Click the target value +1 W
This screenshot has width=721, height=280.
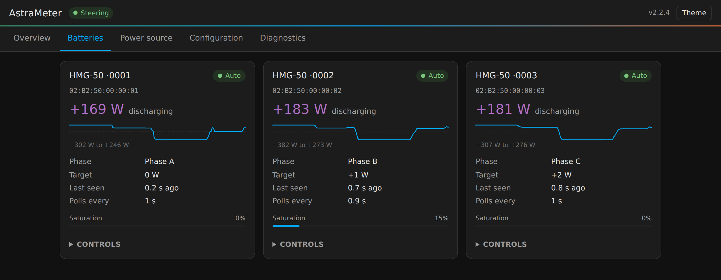pyautogui.click(x=358, y=175)
